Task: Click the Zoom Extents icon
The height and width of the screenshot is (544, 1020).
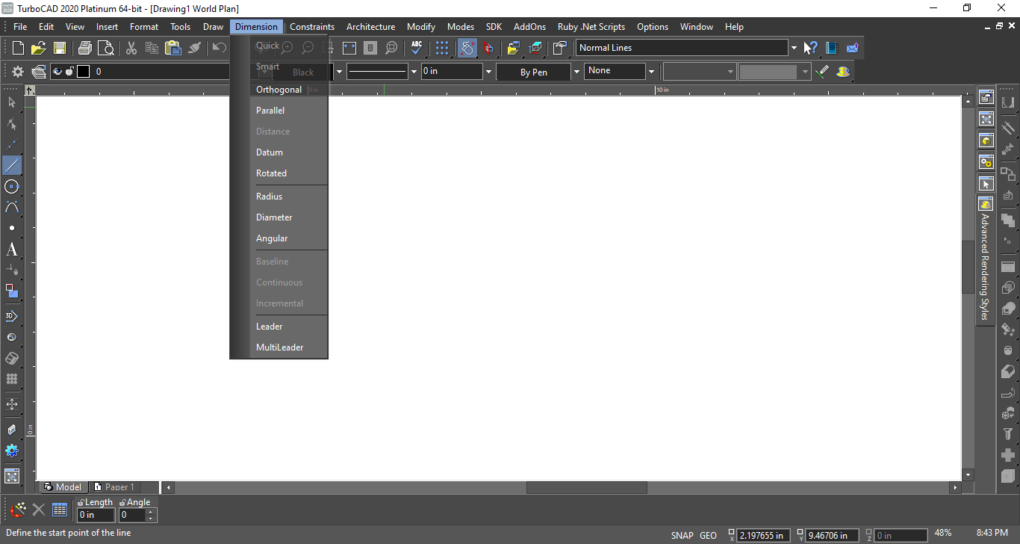Action: coord(349,48)
